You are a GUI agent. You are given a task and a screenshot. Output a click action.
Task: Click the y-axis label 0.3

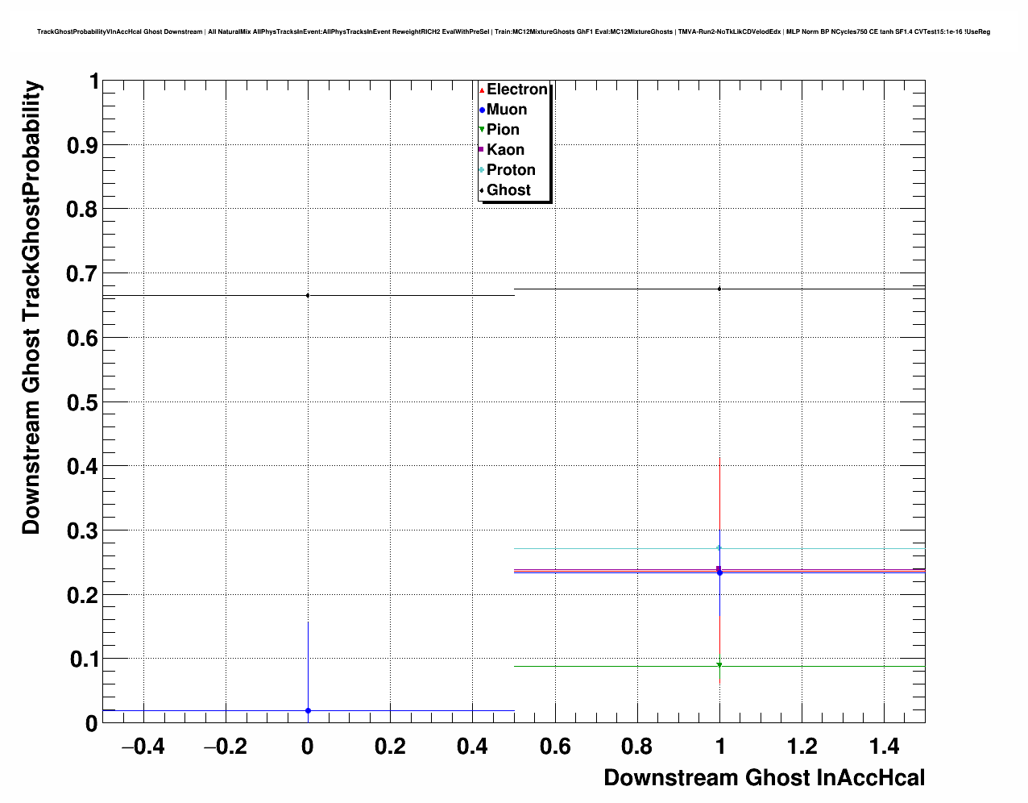pyautogui.click(x=81, y=531)
